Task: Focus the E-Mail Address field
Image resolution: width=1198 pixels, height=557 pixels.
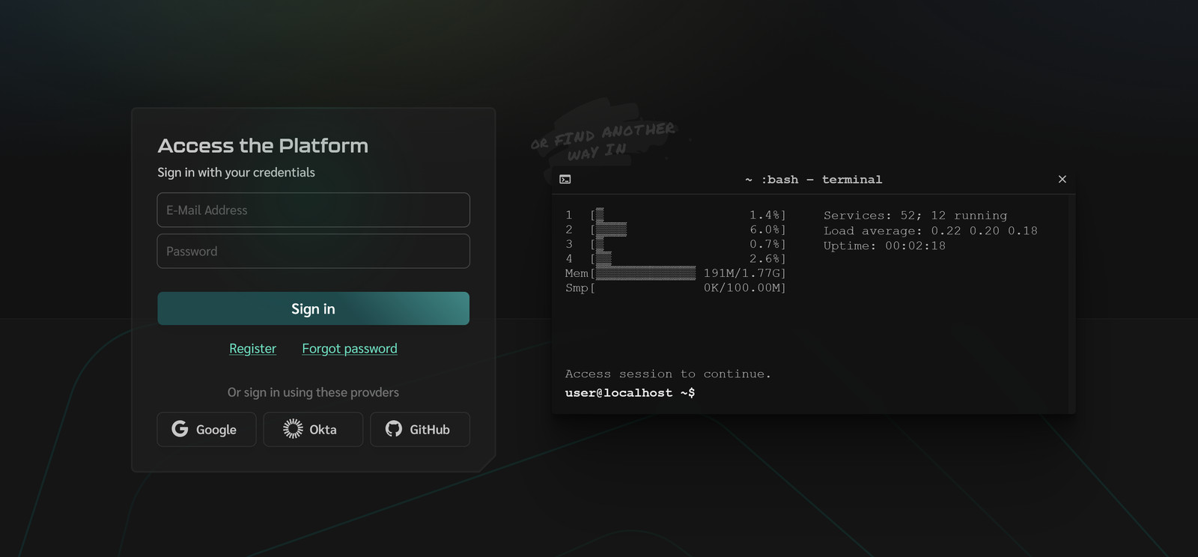Action: 314,210
